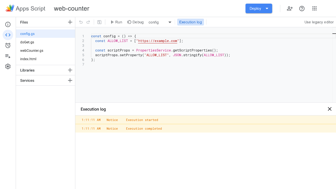This screenshot has width=336, height=189.
Task: Open the Executions list icon in sidebar
Action: pos(8,56)
